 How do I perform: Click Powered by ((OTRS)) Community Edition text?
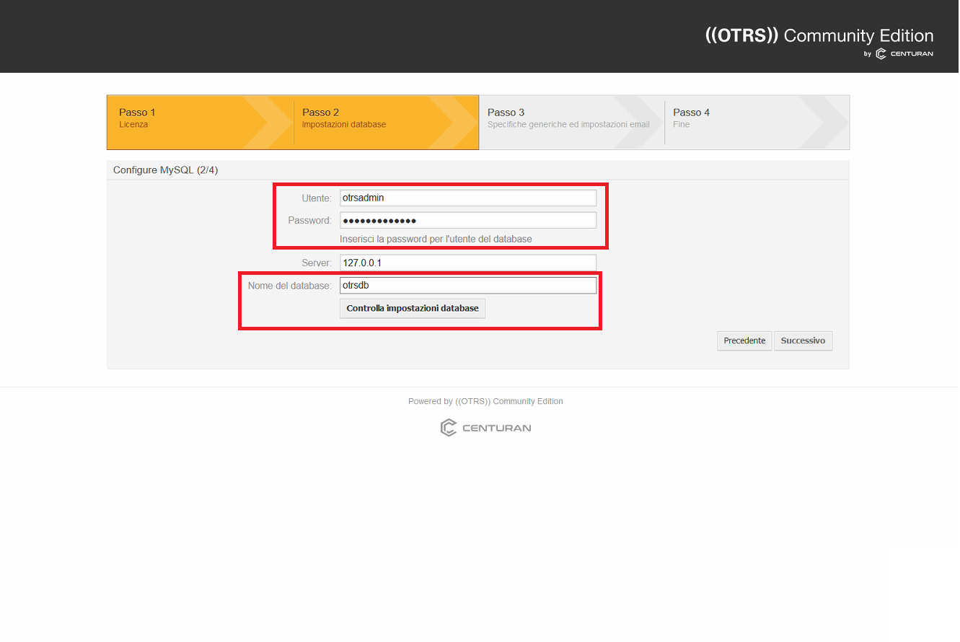click(x=485, y=401)
